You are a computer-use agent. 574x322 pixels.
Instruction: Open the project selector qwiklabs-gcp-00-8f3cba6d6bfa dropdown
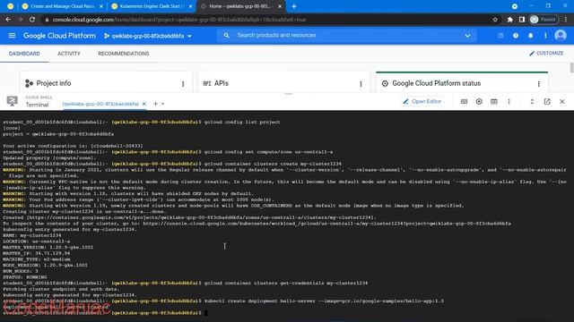pyautogui.click(x=148, y=36)
